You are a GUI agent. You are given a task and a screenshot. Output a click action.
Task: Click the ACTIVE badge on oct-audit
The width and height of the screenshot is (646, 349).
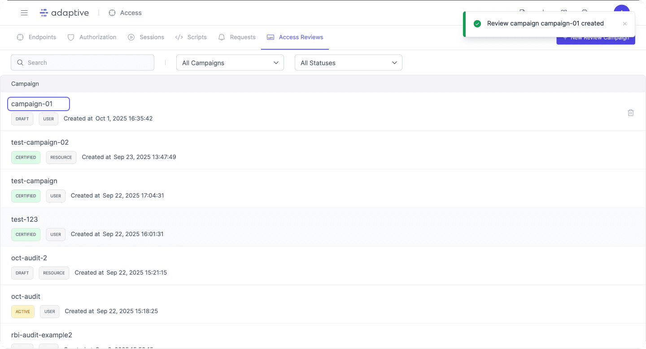(x=23, y=311)
